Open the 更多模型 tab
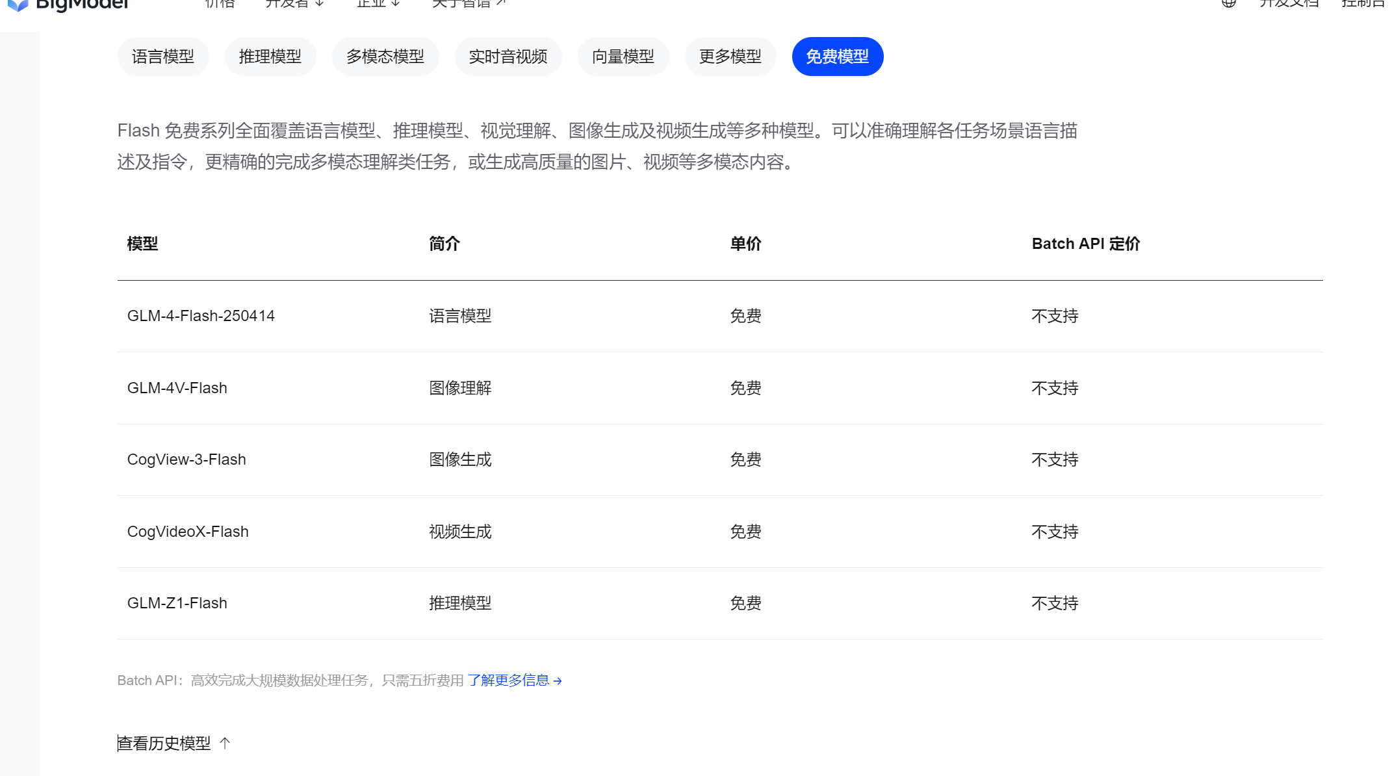 point(730,57)
